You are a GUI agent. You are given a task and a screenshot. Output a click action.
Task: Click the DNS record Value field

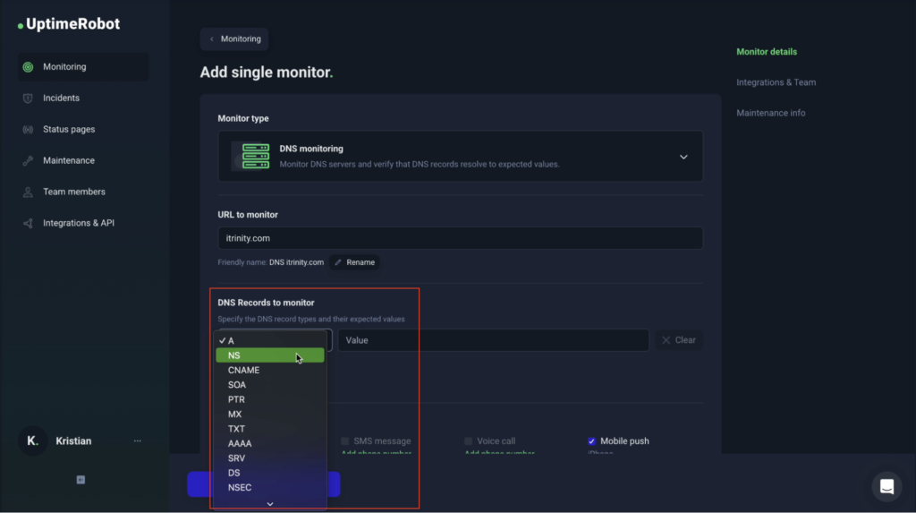point(494,340)
